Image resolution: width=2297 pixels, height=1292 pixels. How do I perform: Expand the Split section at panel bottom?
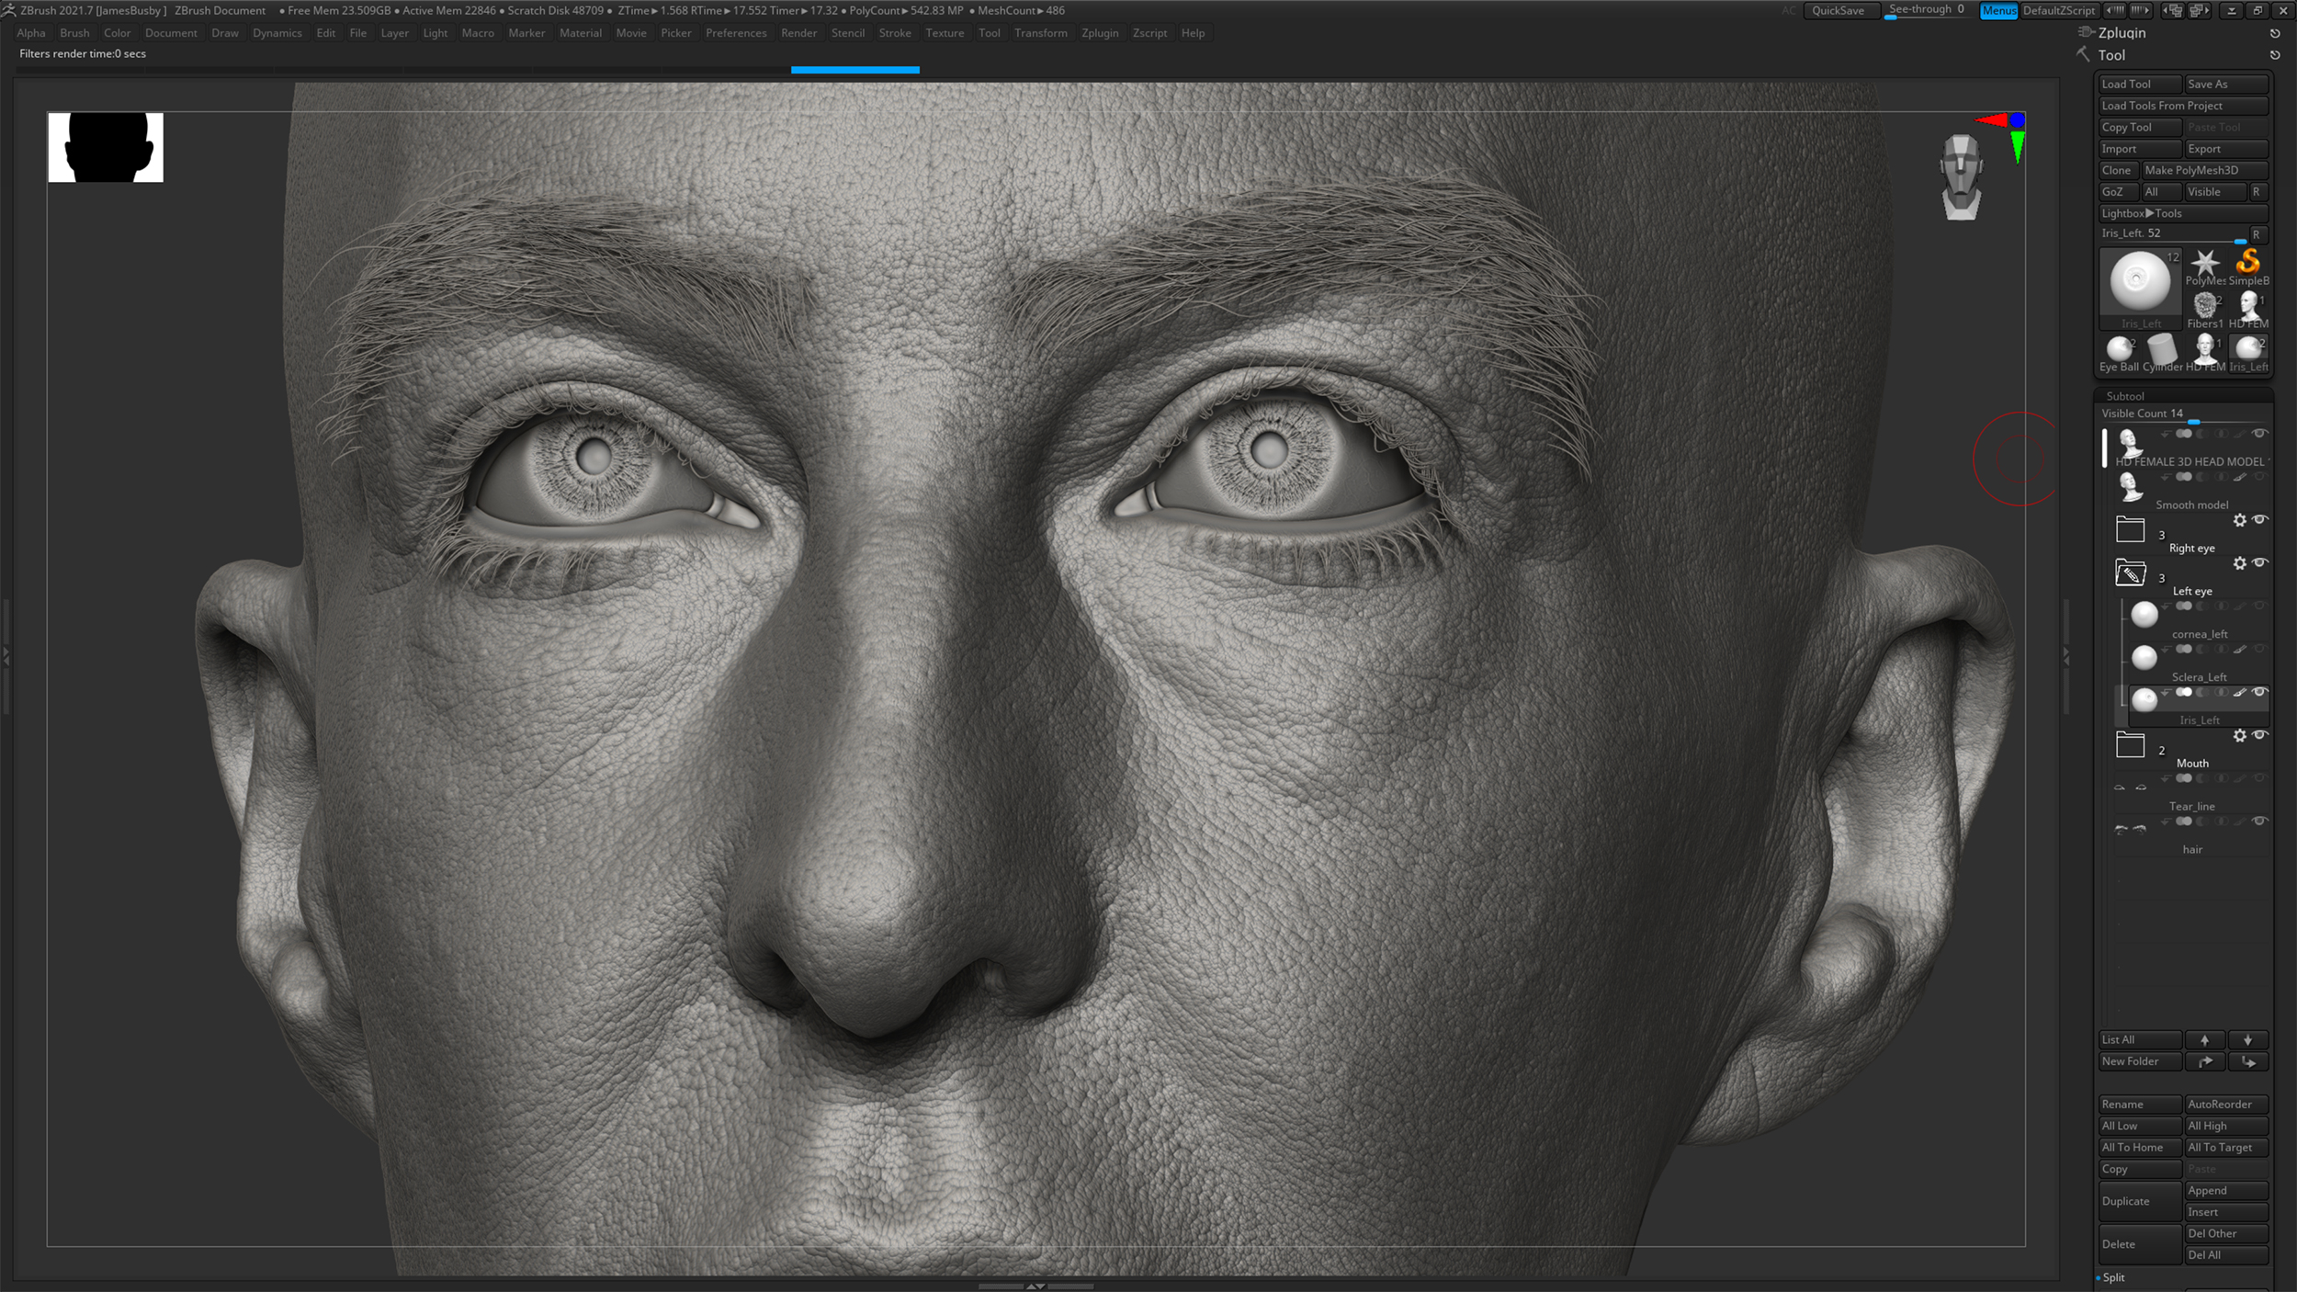pos(2113,1277)
